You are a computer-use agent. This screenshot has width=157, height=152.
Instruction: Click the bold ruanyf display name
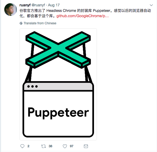coord(25,5)
